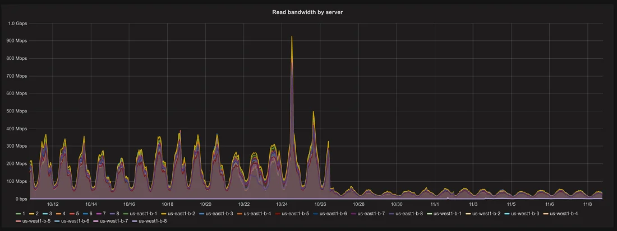Click the '900 Mbps' y-axis label
The width and height of the screenshot is (617, 231).
click(x=18, y=41)
